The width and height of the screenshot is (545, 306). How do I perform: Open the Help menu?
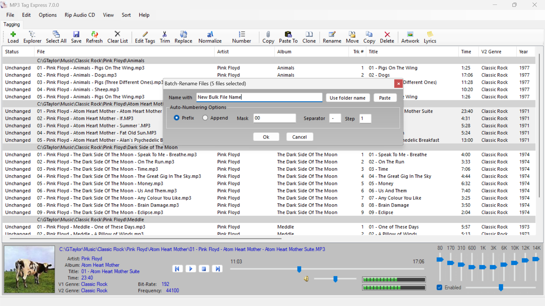144,15
